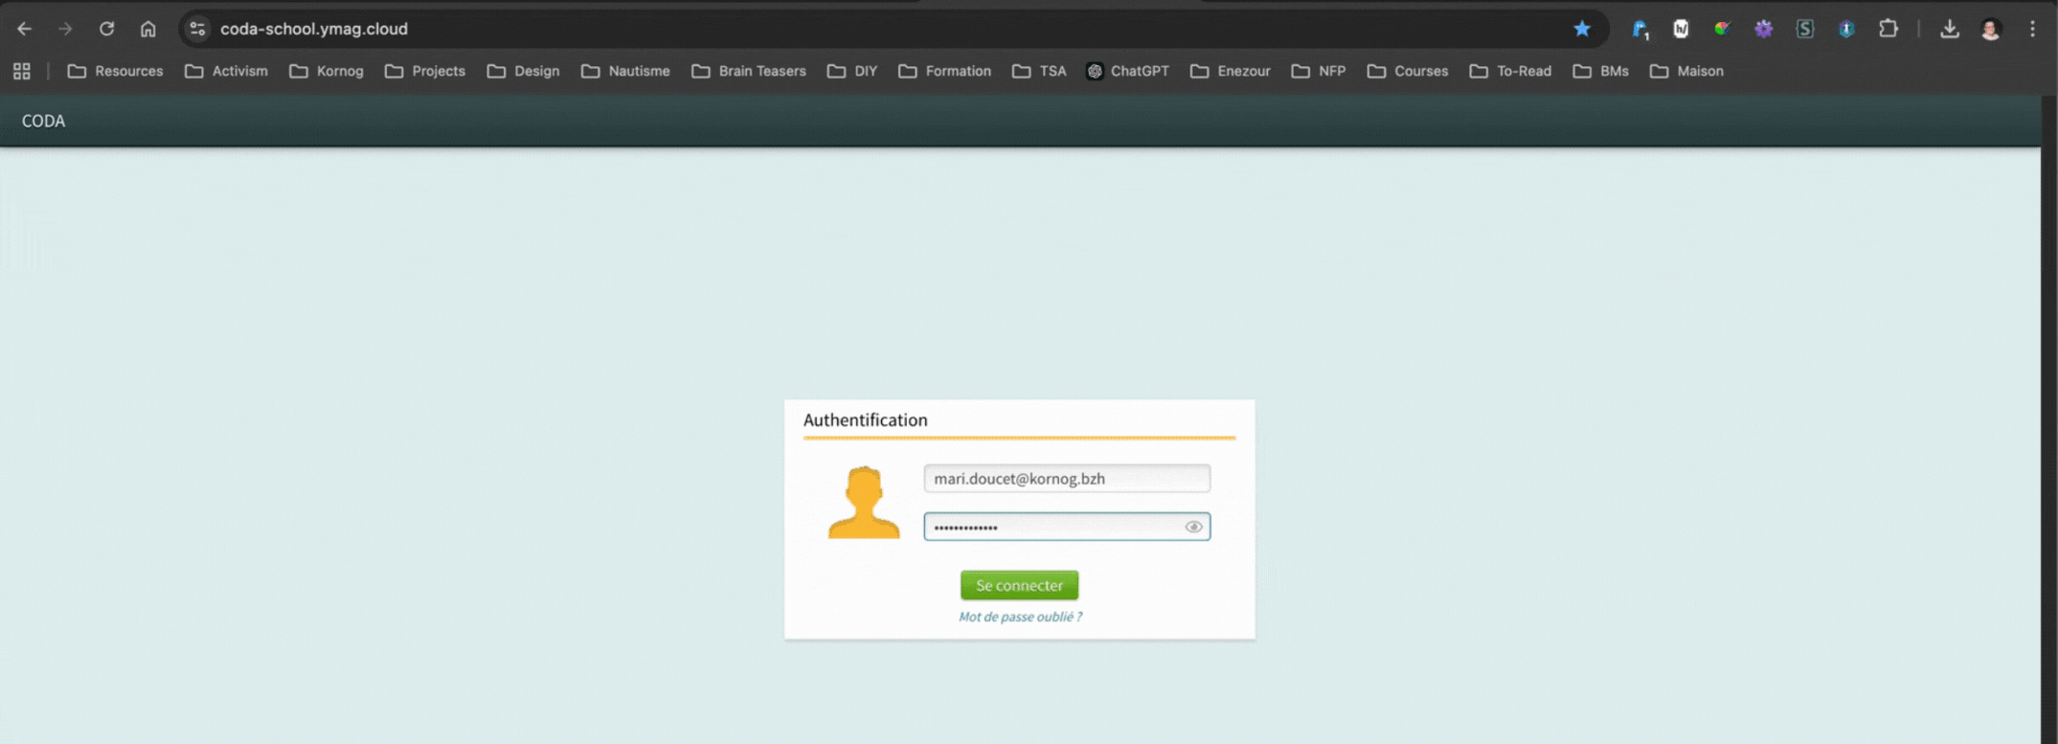Click the email input field

click(1066, 479)
